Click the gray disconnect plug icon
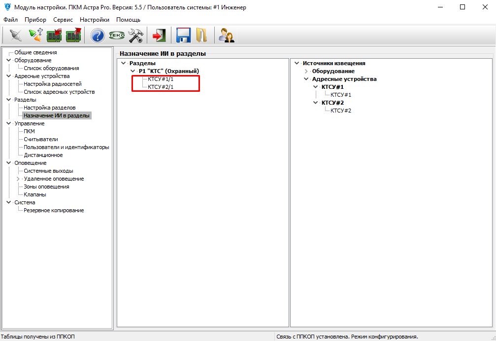Screen dimensions: 496x341 [x=16, y=36]
